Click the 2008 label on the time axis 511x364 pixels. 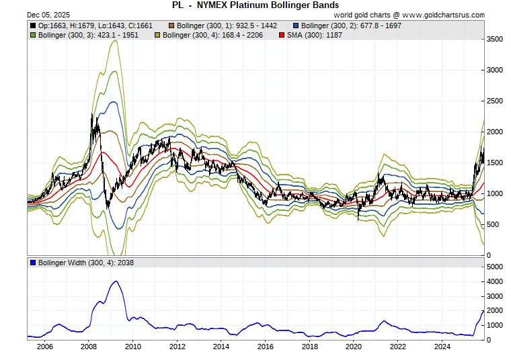point(89,347)
